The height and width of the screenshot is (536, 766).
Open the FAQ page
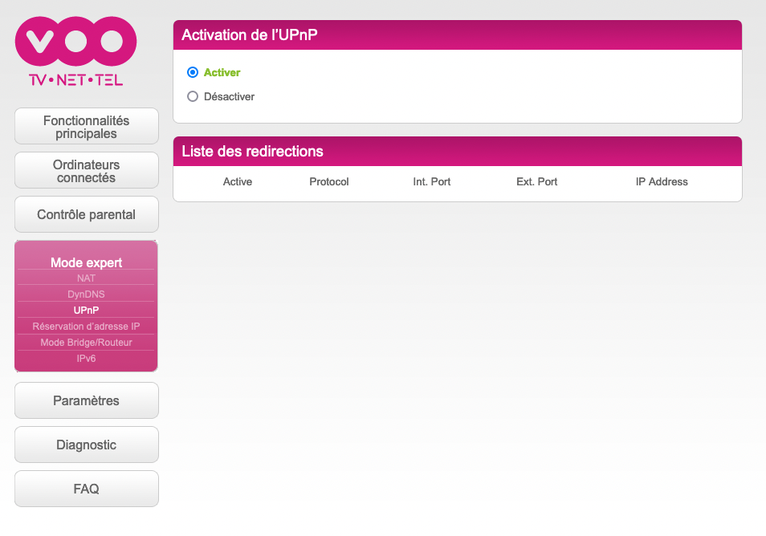(87, 489)
